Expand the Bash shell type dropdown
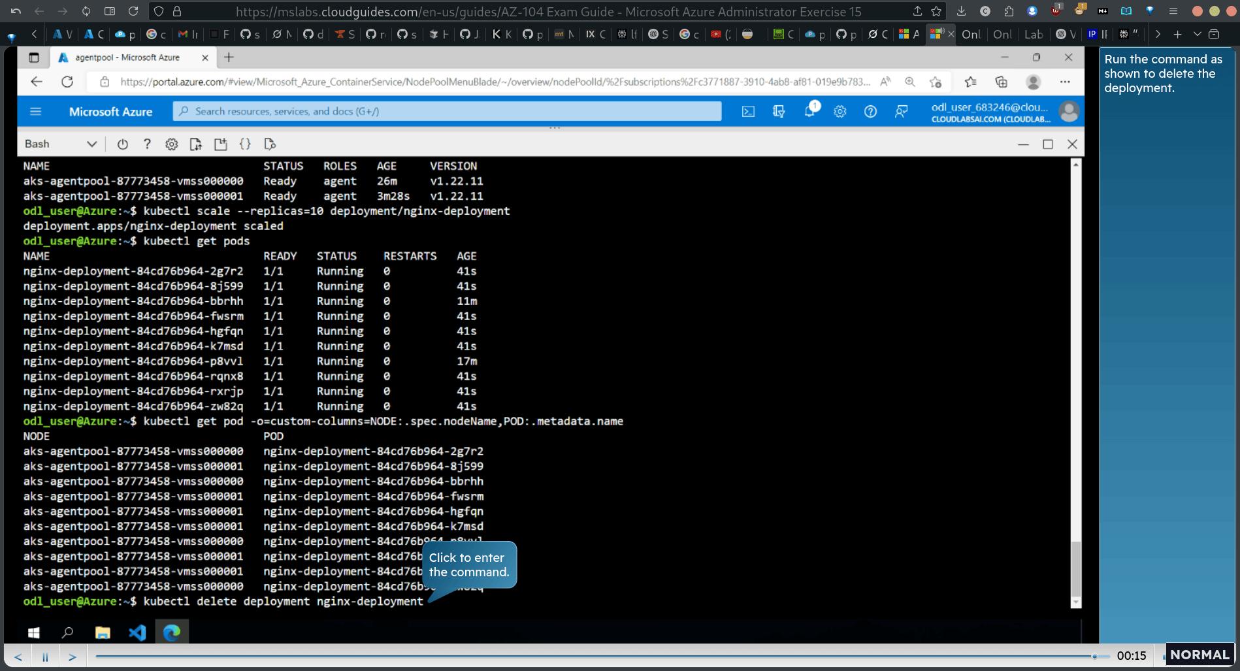 [91, 144]
